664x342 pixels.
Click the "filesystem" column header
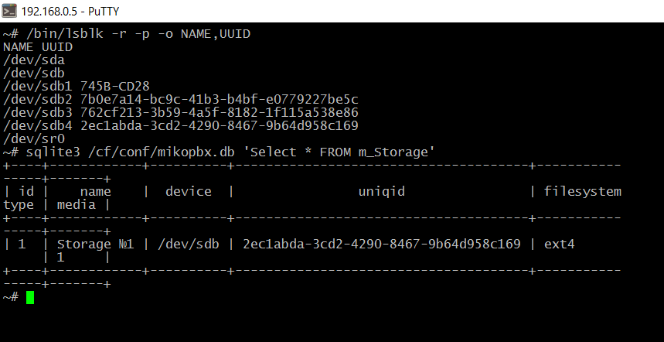tap(583, 191)
